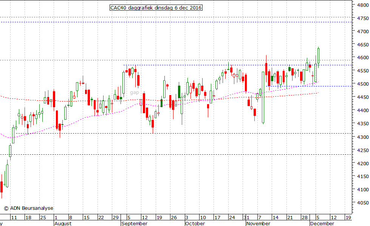370x226 pixels.
Task: Click the 4450 price axis label
Action: coord(362,97)
